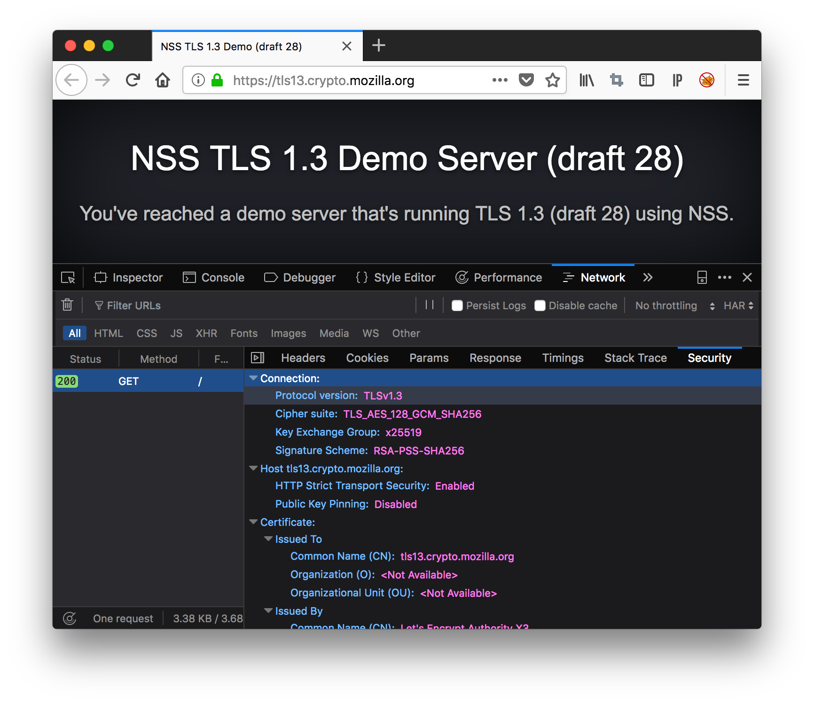This screenshot has height=704, width=814.
Task: Filter requests by XHR type
Action: pos(206,333)
